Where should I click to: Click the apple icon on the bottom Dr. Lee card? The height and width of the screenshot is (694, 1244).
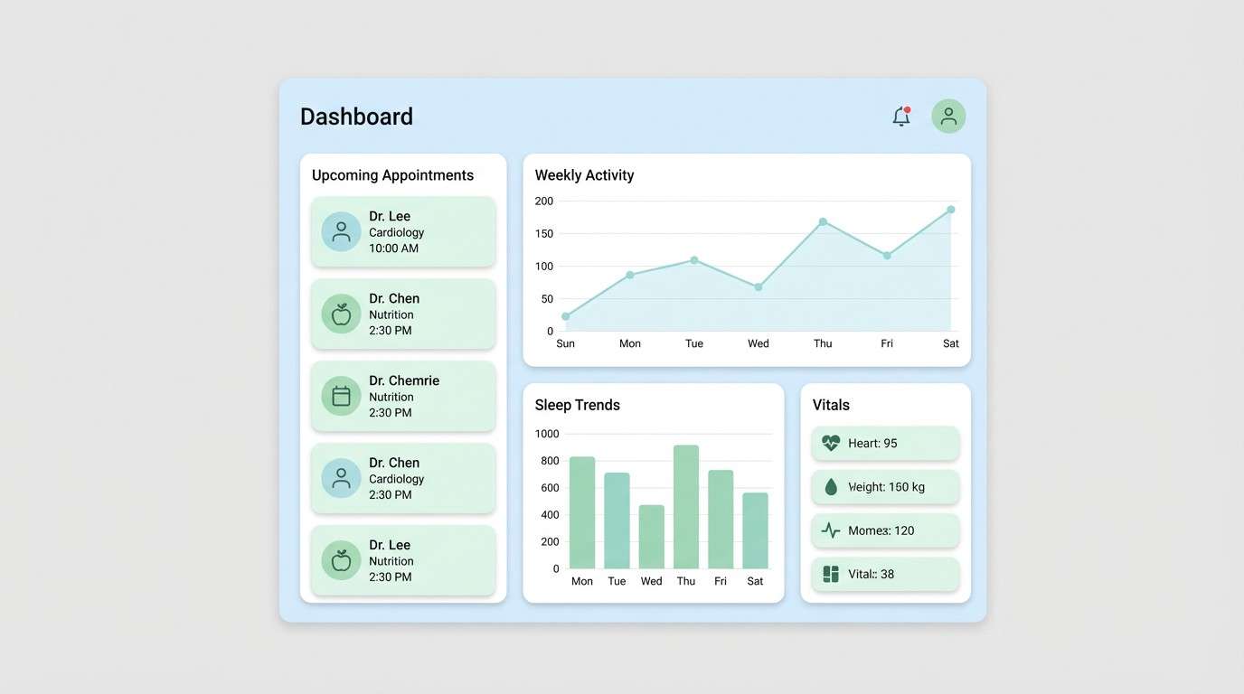point(340,560)
